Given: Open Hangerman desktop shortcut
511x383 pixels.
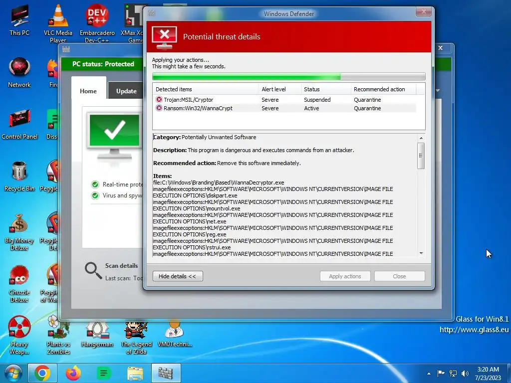Looking at the screenshot, I should point(97,334).
